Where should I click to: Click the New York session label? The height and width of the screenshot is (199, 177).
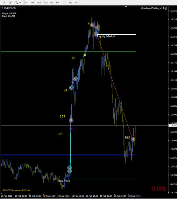(x=64, y=181)
